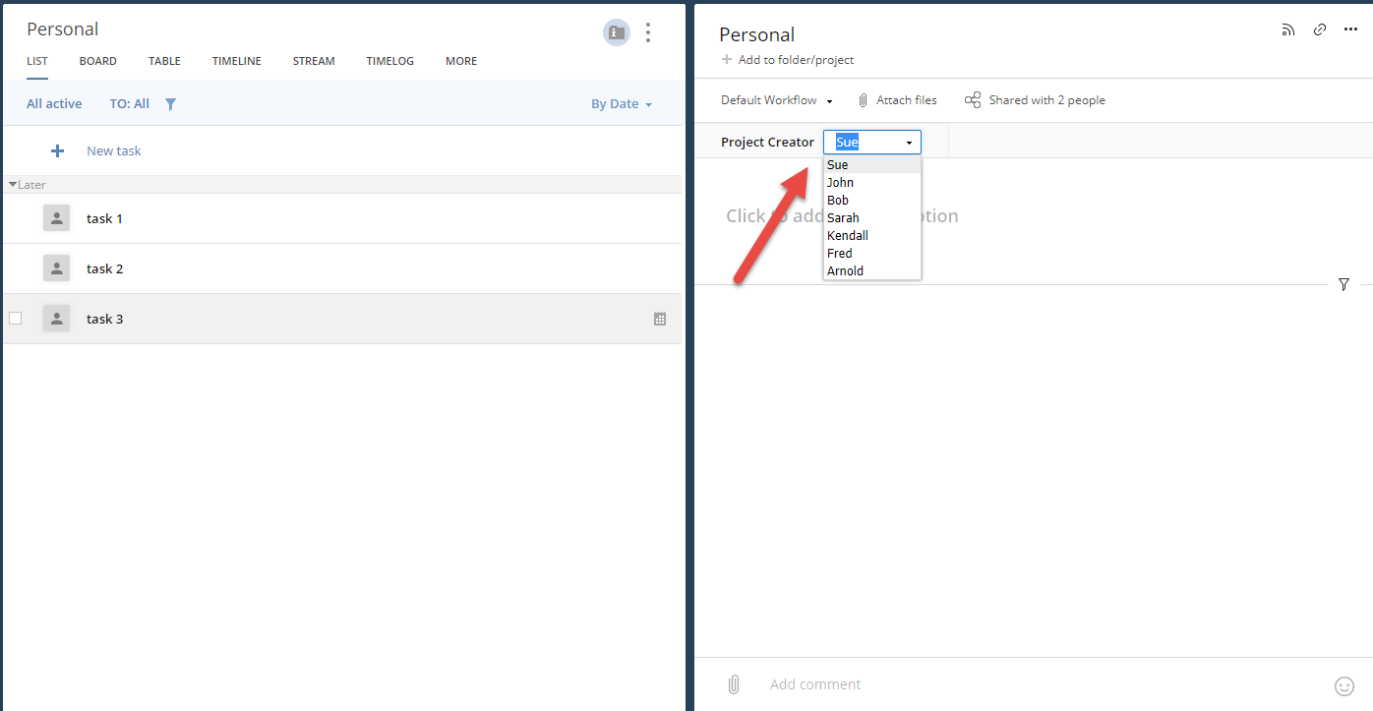Screen dimensions: 1373x711
Task: Open the calendar icon on task 3
Action: [660, 319]
